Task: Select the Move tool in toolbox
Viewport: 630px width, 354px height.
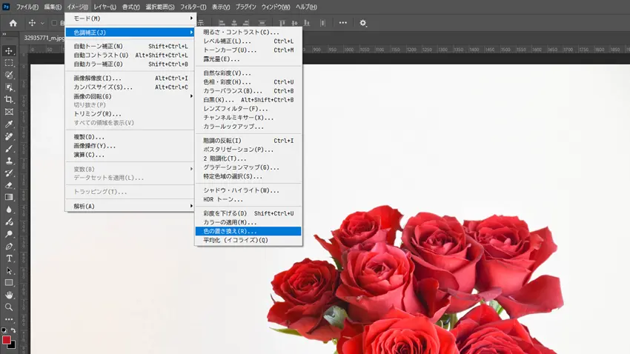Action: pyautogui.click(x=9, y=51)
